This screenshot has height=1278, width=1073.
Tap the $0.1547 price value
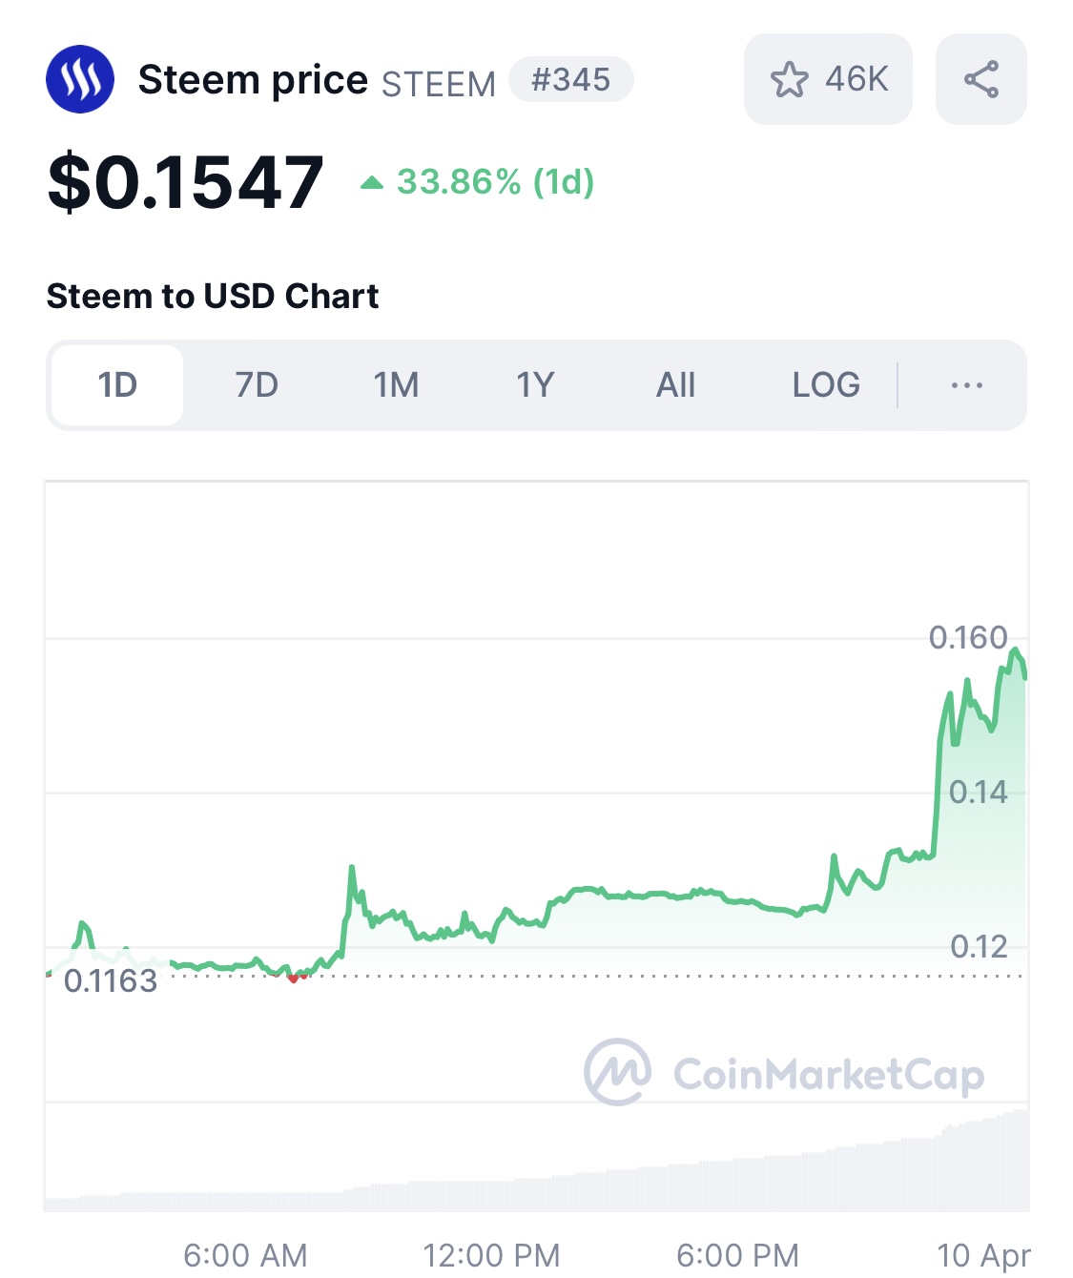click(x=186, y=181)
